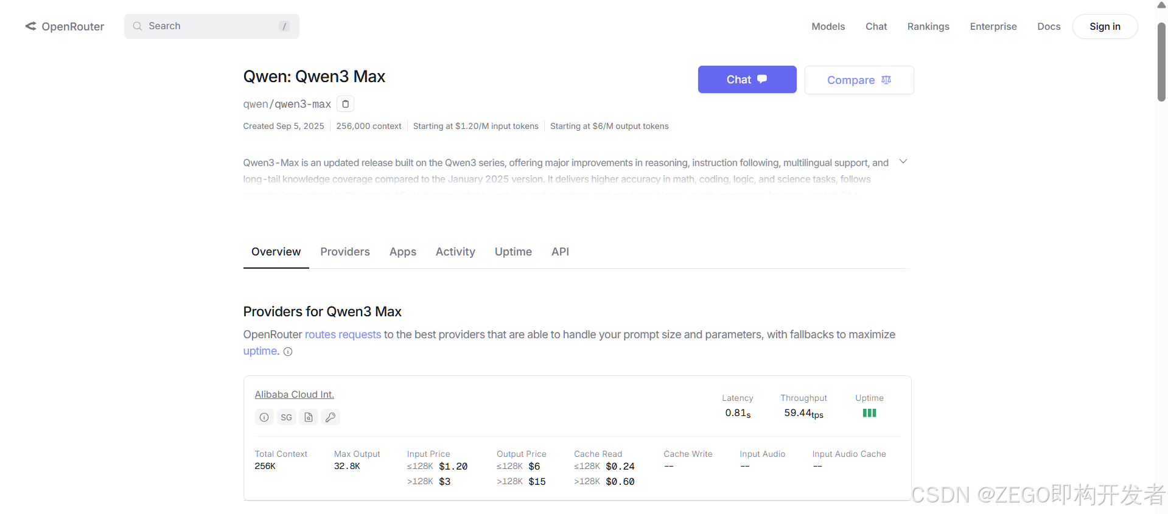Open Docs from the navigation
The width and height of the screenshot is (1168, 514).
(1049, 26)
